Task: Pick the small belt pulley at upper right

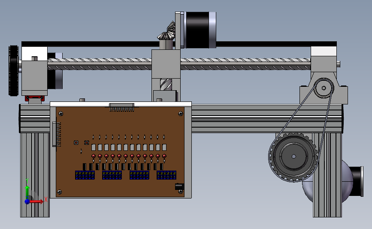Action: pos(324,88)
